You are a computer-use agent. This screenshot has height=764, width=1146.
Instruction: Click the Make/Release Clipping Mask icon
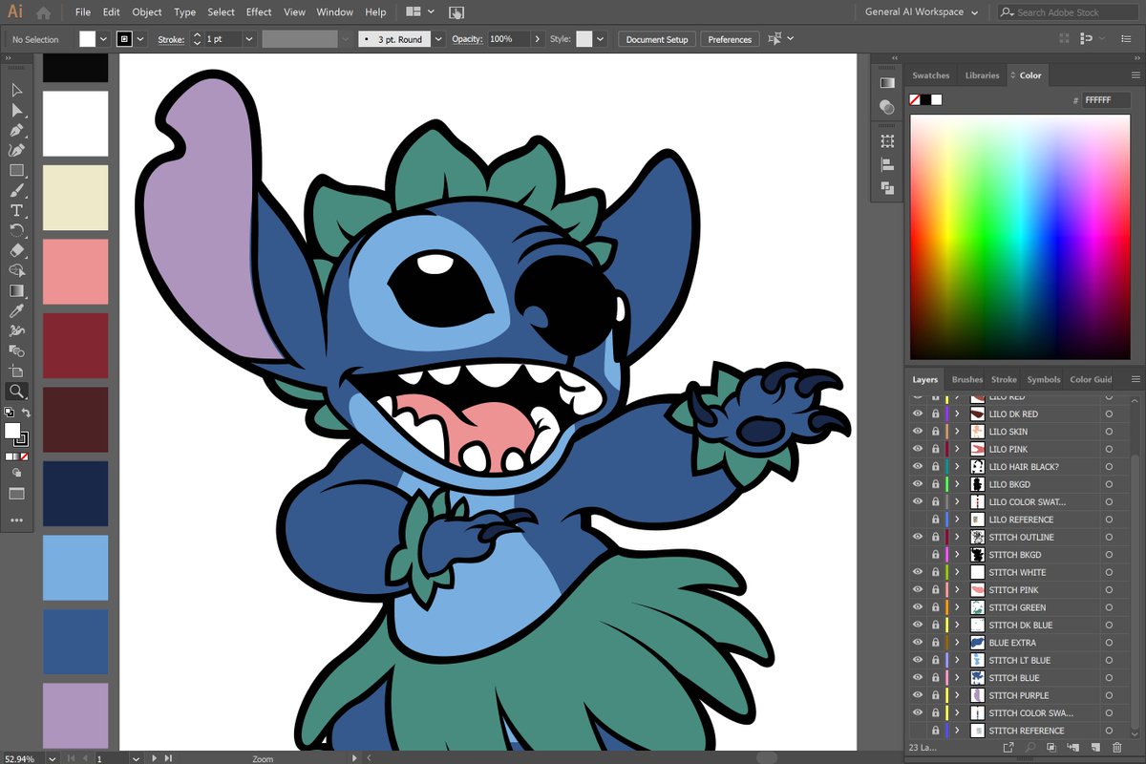click(1051, 748)
